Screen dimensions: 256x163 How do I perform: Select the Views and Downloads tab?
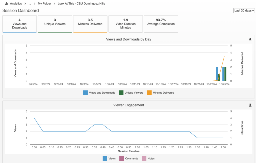(19, 24)
